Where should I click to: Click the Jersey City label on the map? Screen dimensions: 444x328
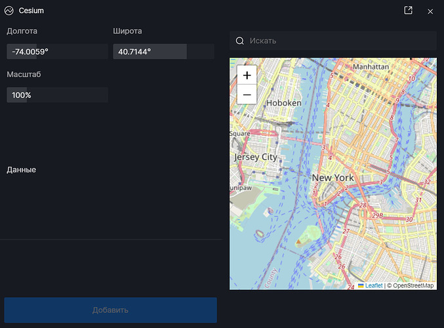(x=256, y=157)
